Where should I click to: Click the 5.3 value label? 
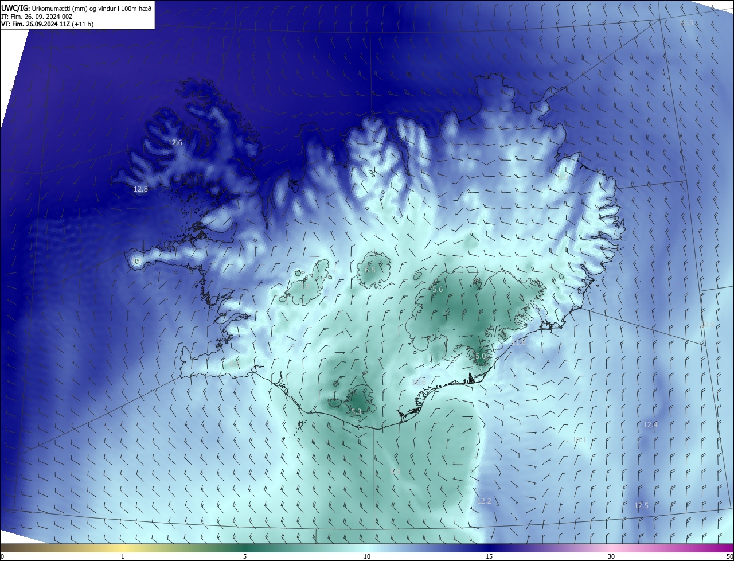(356, 412)
